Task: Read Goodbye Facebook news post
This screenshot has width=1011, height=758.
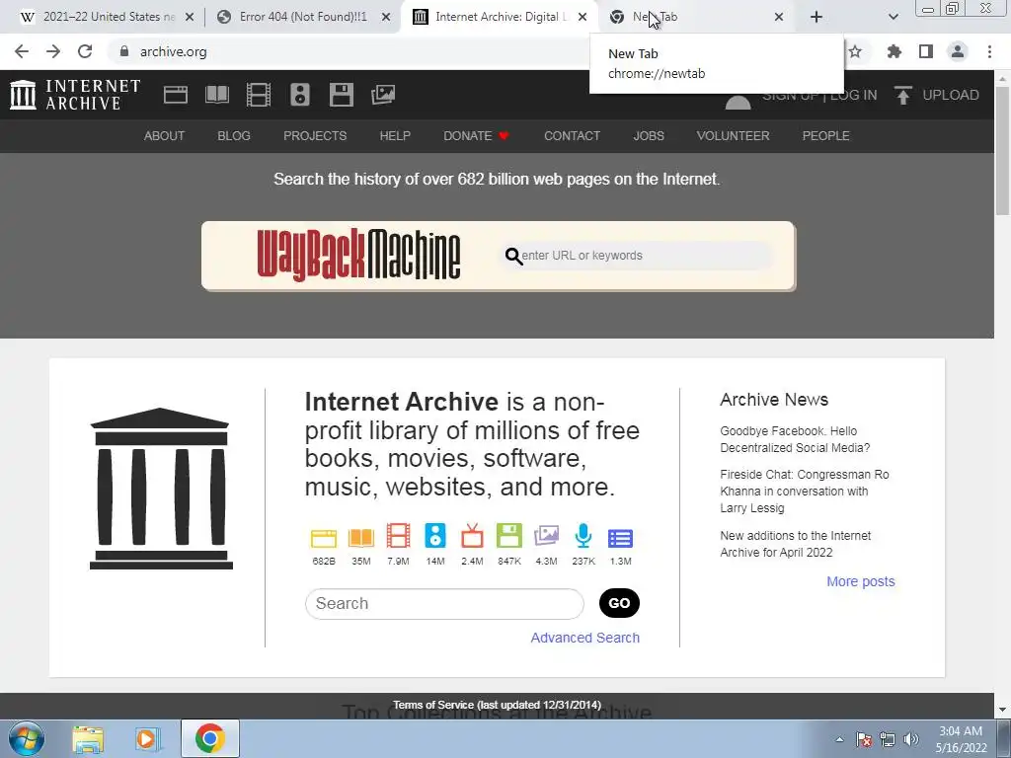Action: (795, 439)
